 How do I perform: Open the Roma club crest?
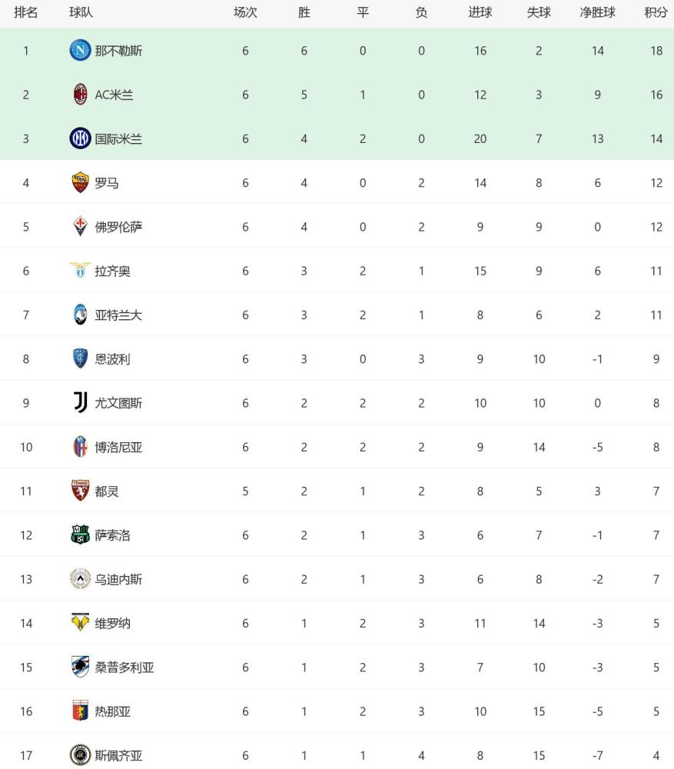pos(80,182)
